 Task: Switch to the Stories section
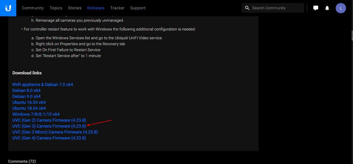point(75,8)
